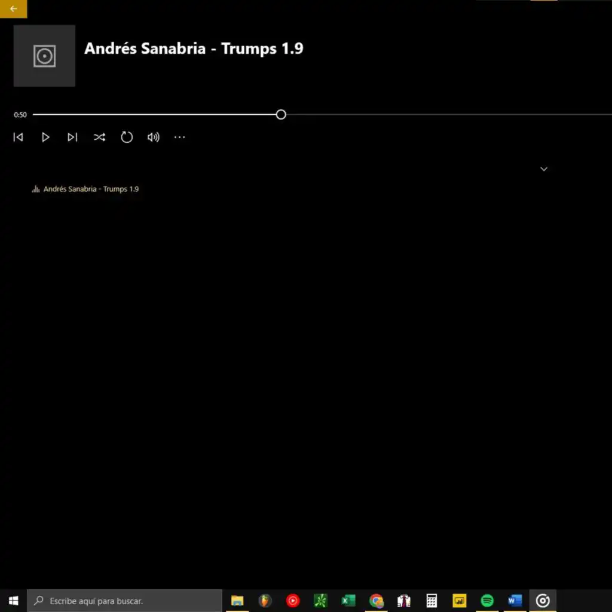Click the taskbar search box 'Escribe aquí para buscar'
The height and width of the screenshot is (612, 612).
click(x=124, y=601)
